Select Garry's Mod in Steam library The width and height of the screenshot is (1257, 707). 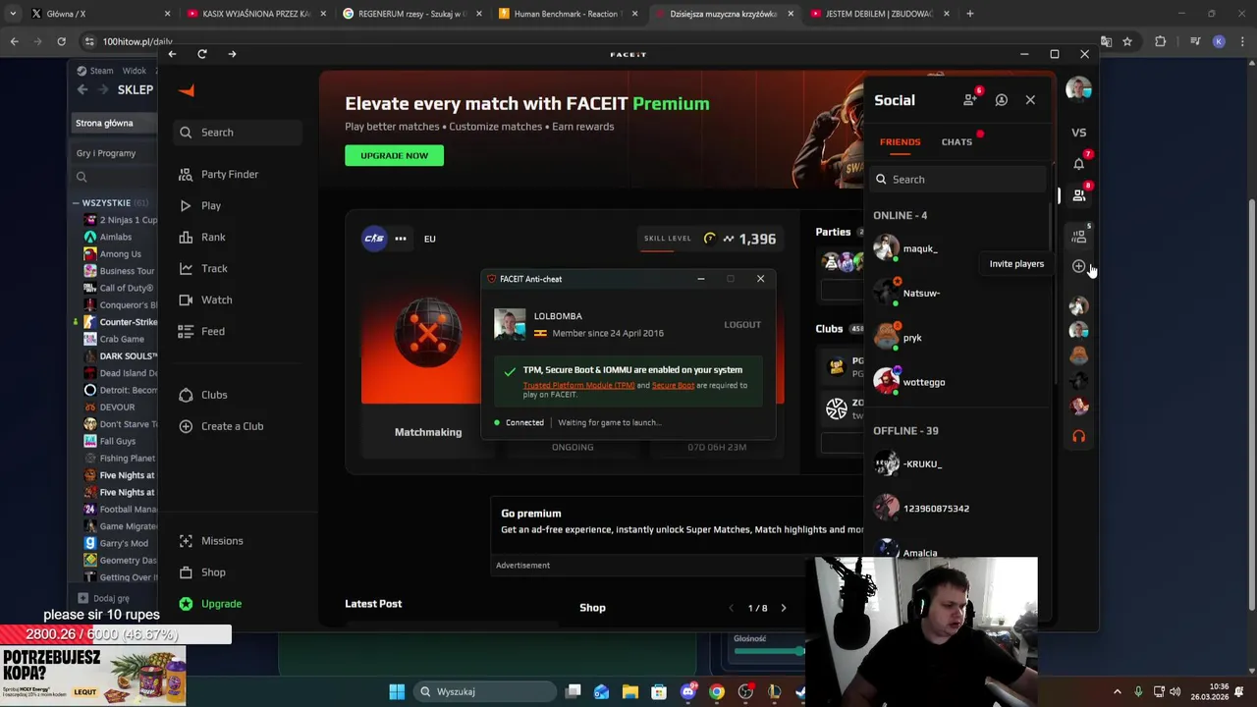pos(124,543)
